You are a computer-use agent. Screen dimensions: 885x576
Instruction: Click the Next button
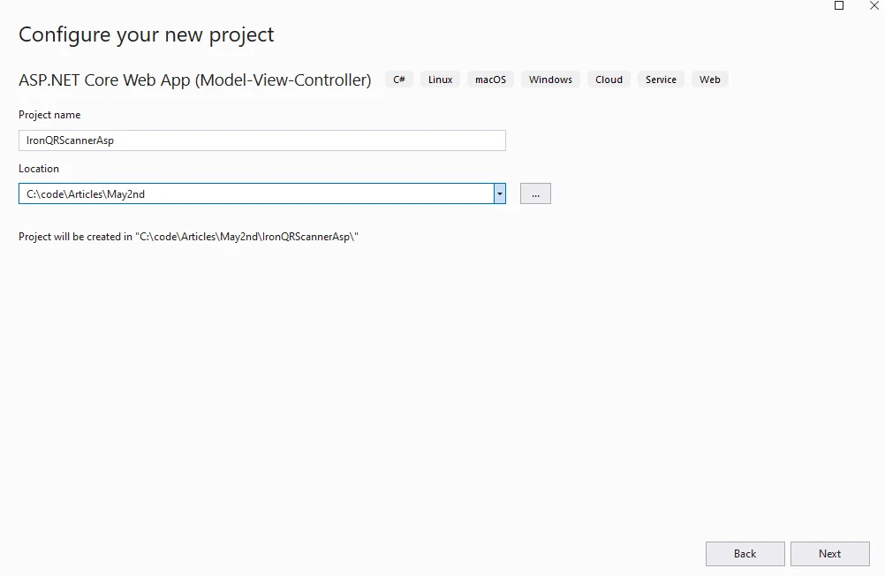(829, 554)
